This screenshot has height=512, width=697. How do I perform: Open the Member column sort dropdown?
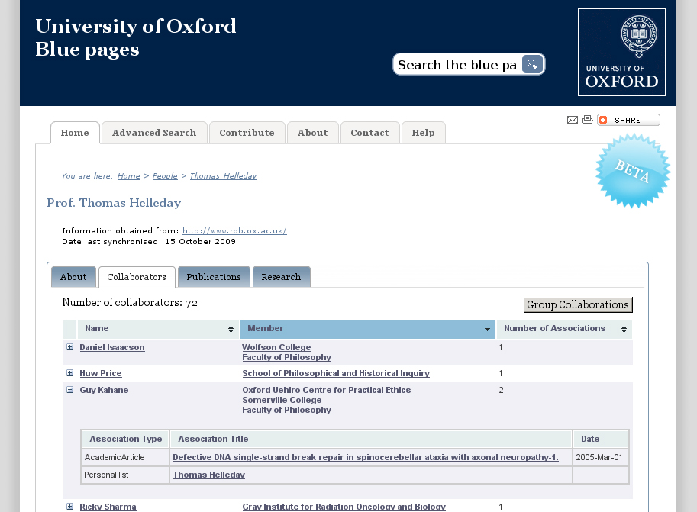pyautogui.click(x=486, y=328)
